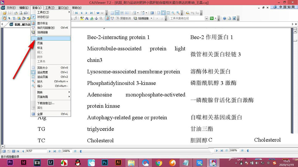Choose the image selection tool
The width and height of the screenshot is (298, 167).
tap(19, 18)
